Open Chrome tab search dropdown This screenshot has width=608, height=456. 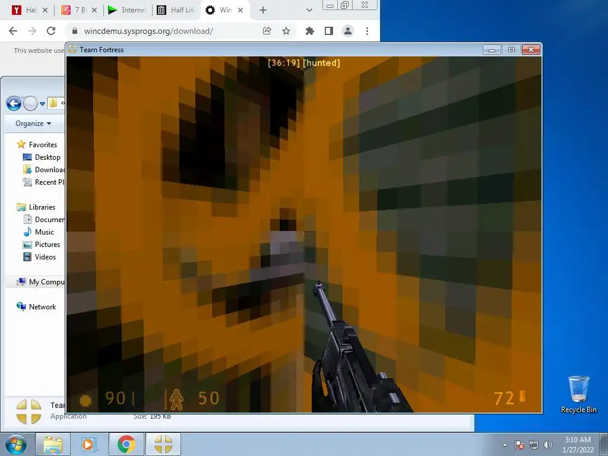[x=309, y=10]
